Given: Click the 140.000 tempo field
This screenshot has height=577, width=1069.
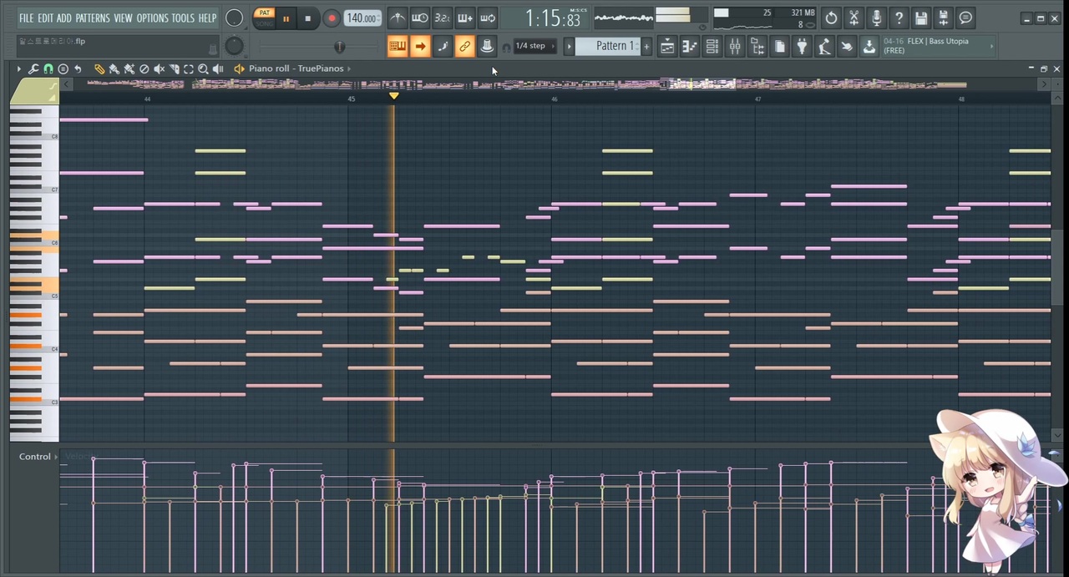Looking at the screenshot, I should coord(362,18).
